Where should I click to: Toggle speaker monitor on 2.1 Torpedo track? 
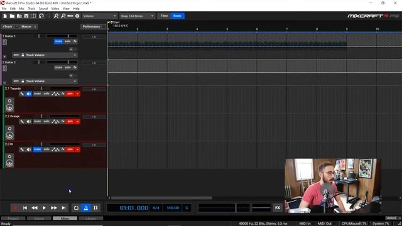tap(29, 94)
